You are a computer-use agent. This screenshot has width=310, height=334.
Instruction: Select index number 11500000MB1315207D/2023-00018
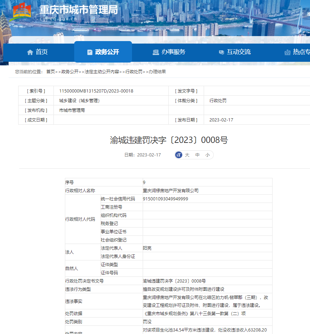[96, 91]
